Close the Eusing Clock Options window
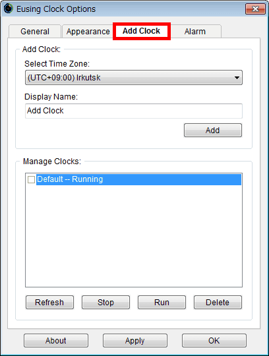The height and width of the screenshot is (356, 269). 255,9
